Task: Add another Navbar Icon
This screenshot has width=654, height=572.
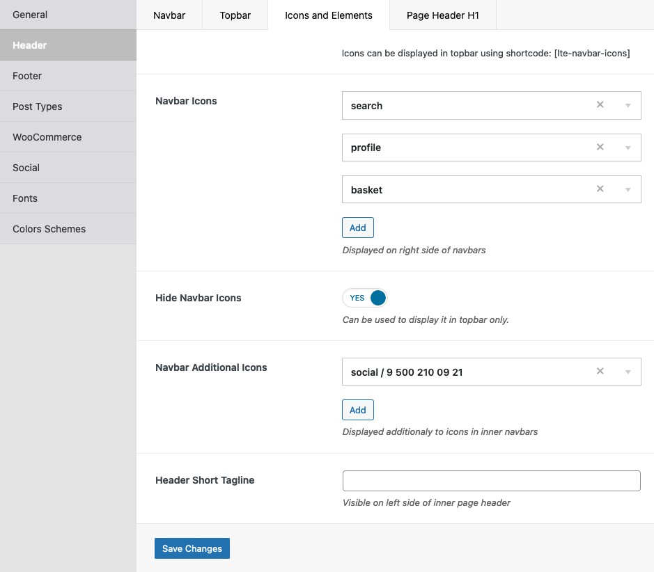Action: [x=358, y=228]
